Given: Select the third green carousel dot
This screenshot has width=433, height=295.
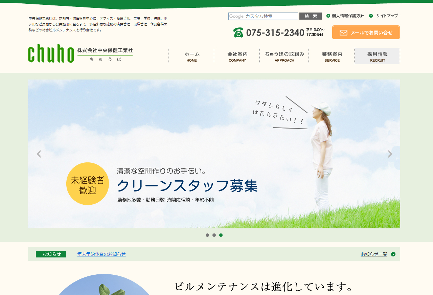Looking at the screenshot, I should pos(221,235).
